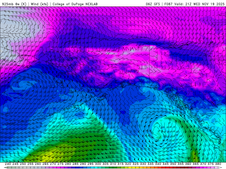Screen dimensions: 226x169
Task: Select the 345 value on color scale
Action: point(166,164)
